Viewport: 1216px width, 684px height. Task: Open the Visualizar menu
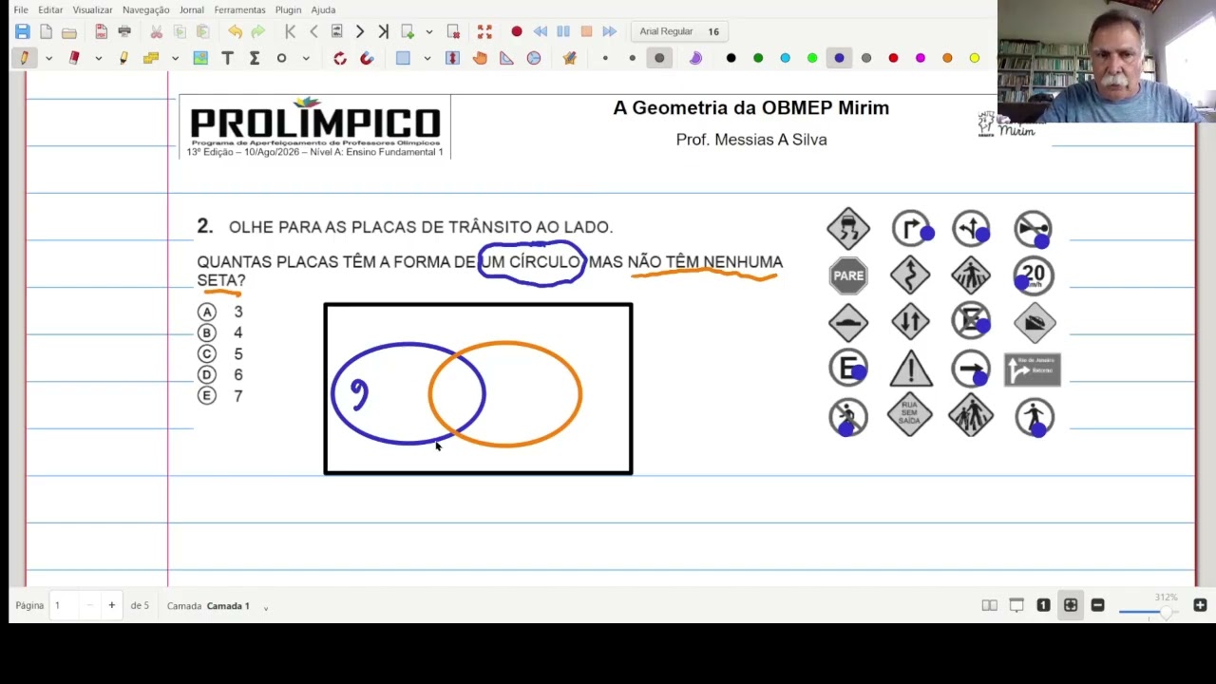click(x=92, y=9)
